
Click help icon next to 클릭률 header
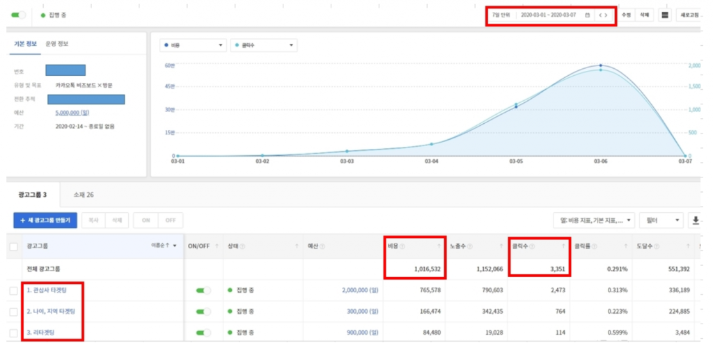click(x=595, y=246)
